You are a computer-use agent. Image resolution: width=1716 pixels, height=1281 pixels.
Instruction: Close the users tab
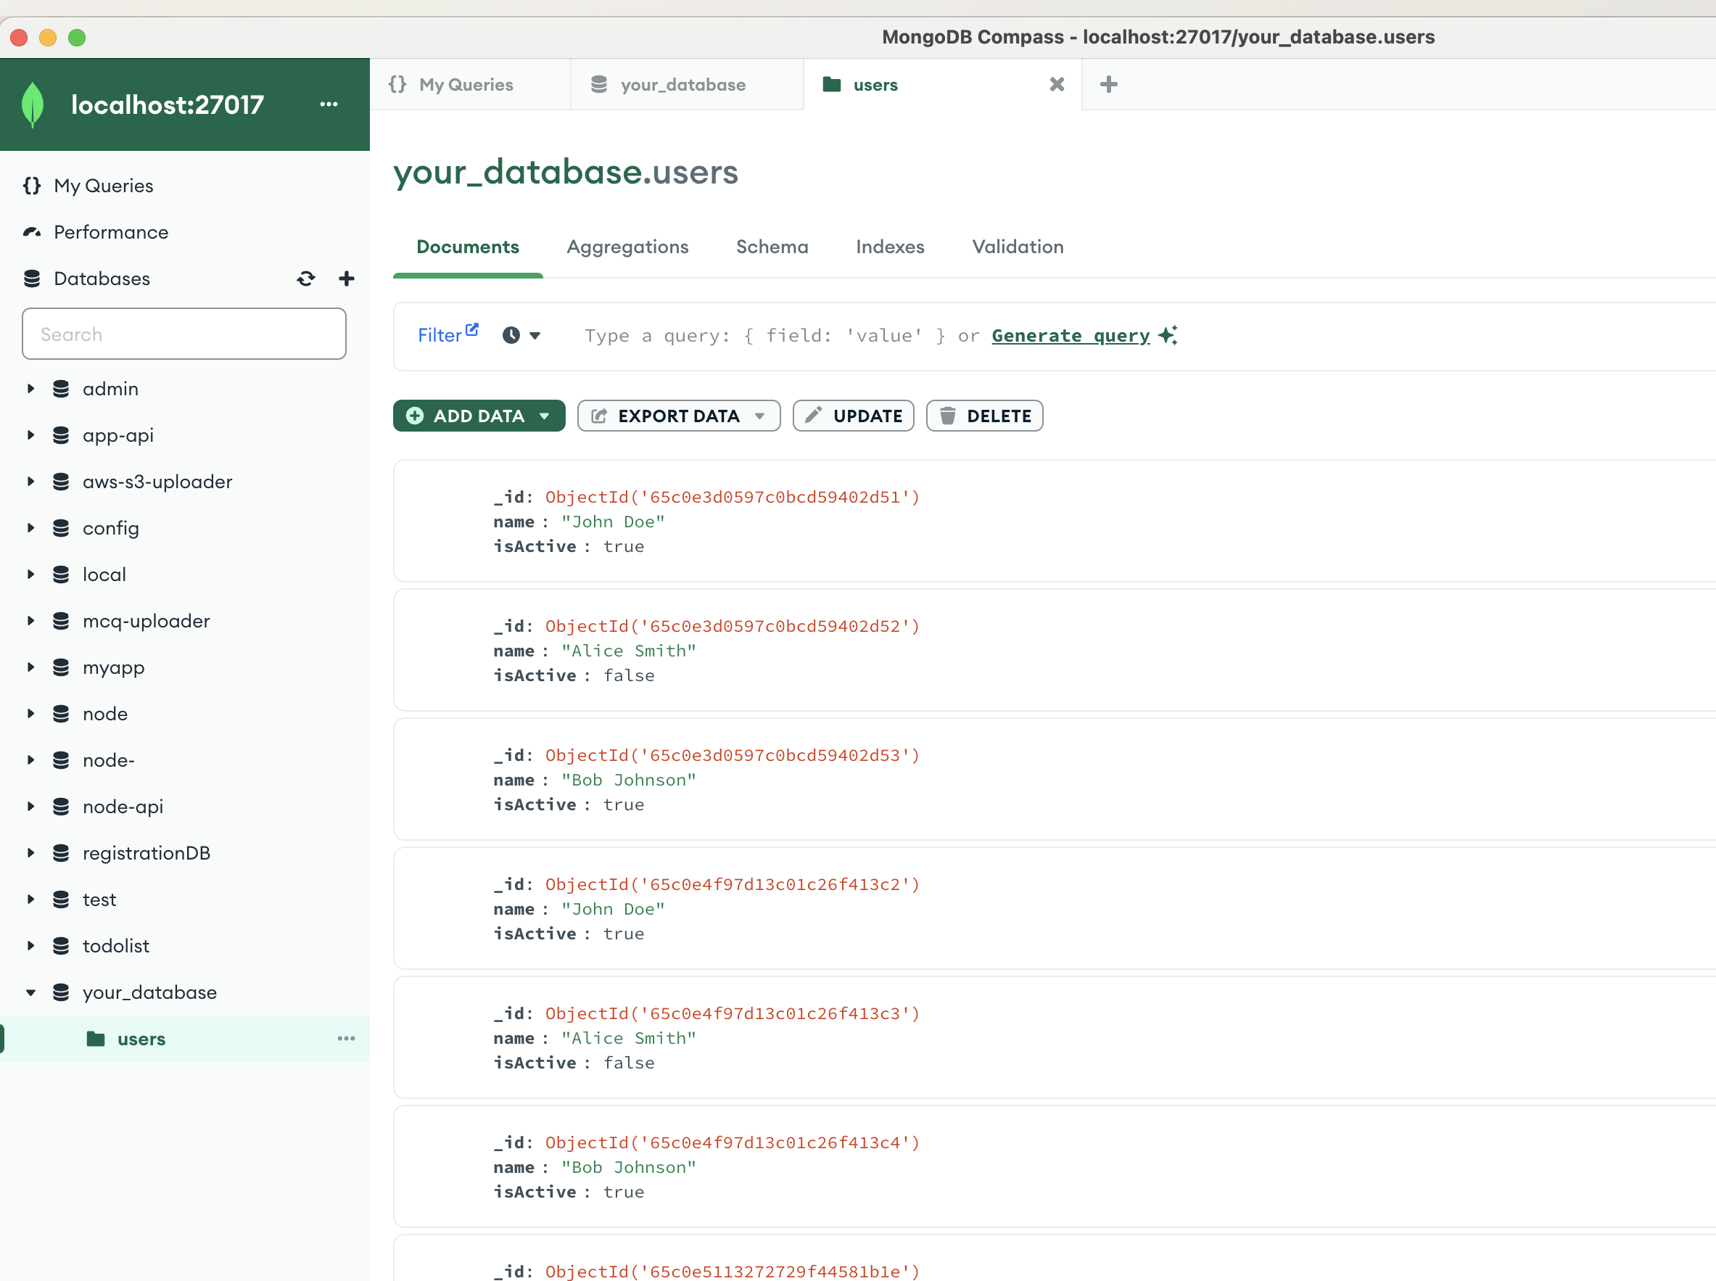(x=1056, y=83)
